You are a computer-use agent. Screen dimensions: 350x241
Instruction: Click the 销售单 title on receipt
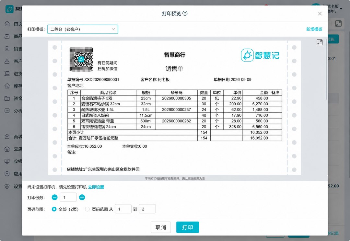coord(174,68)
